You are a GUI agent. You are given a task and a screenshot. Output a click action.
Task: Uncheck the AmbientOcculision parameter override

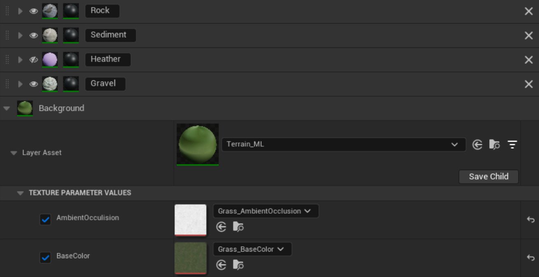[x=45, y=219]
